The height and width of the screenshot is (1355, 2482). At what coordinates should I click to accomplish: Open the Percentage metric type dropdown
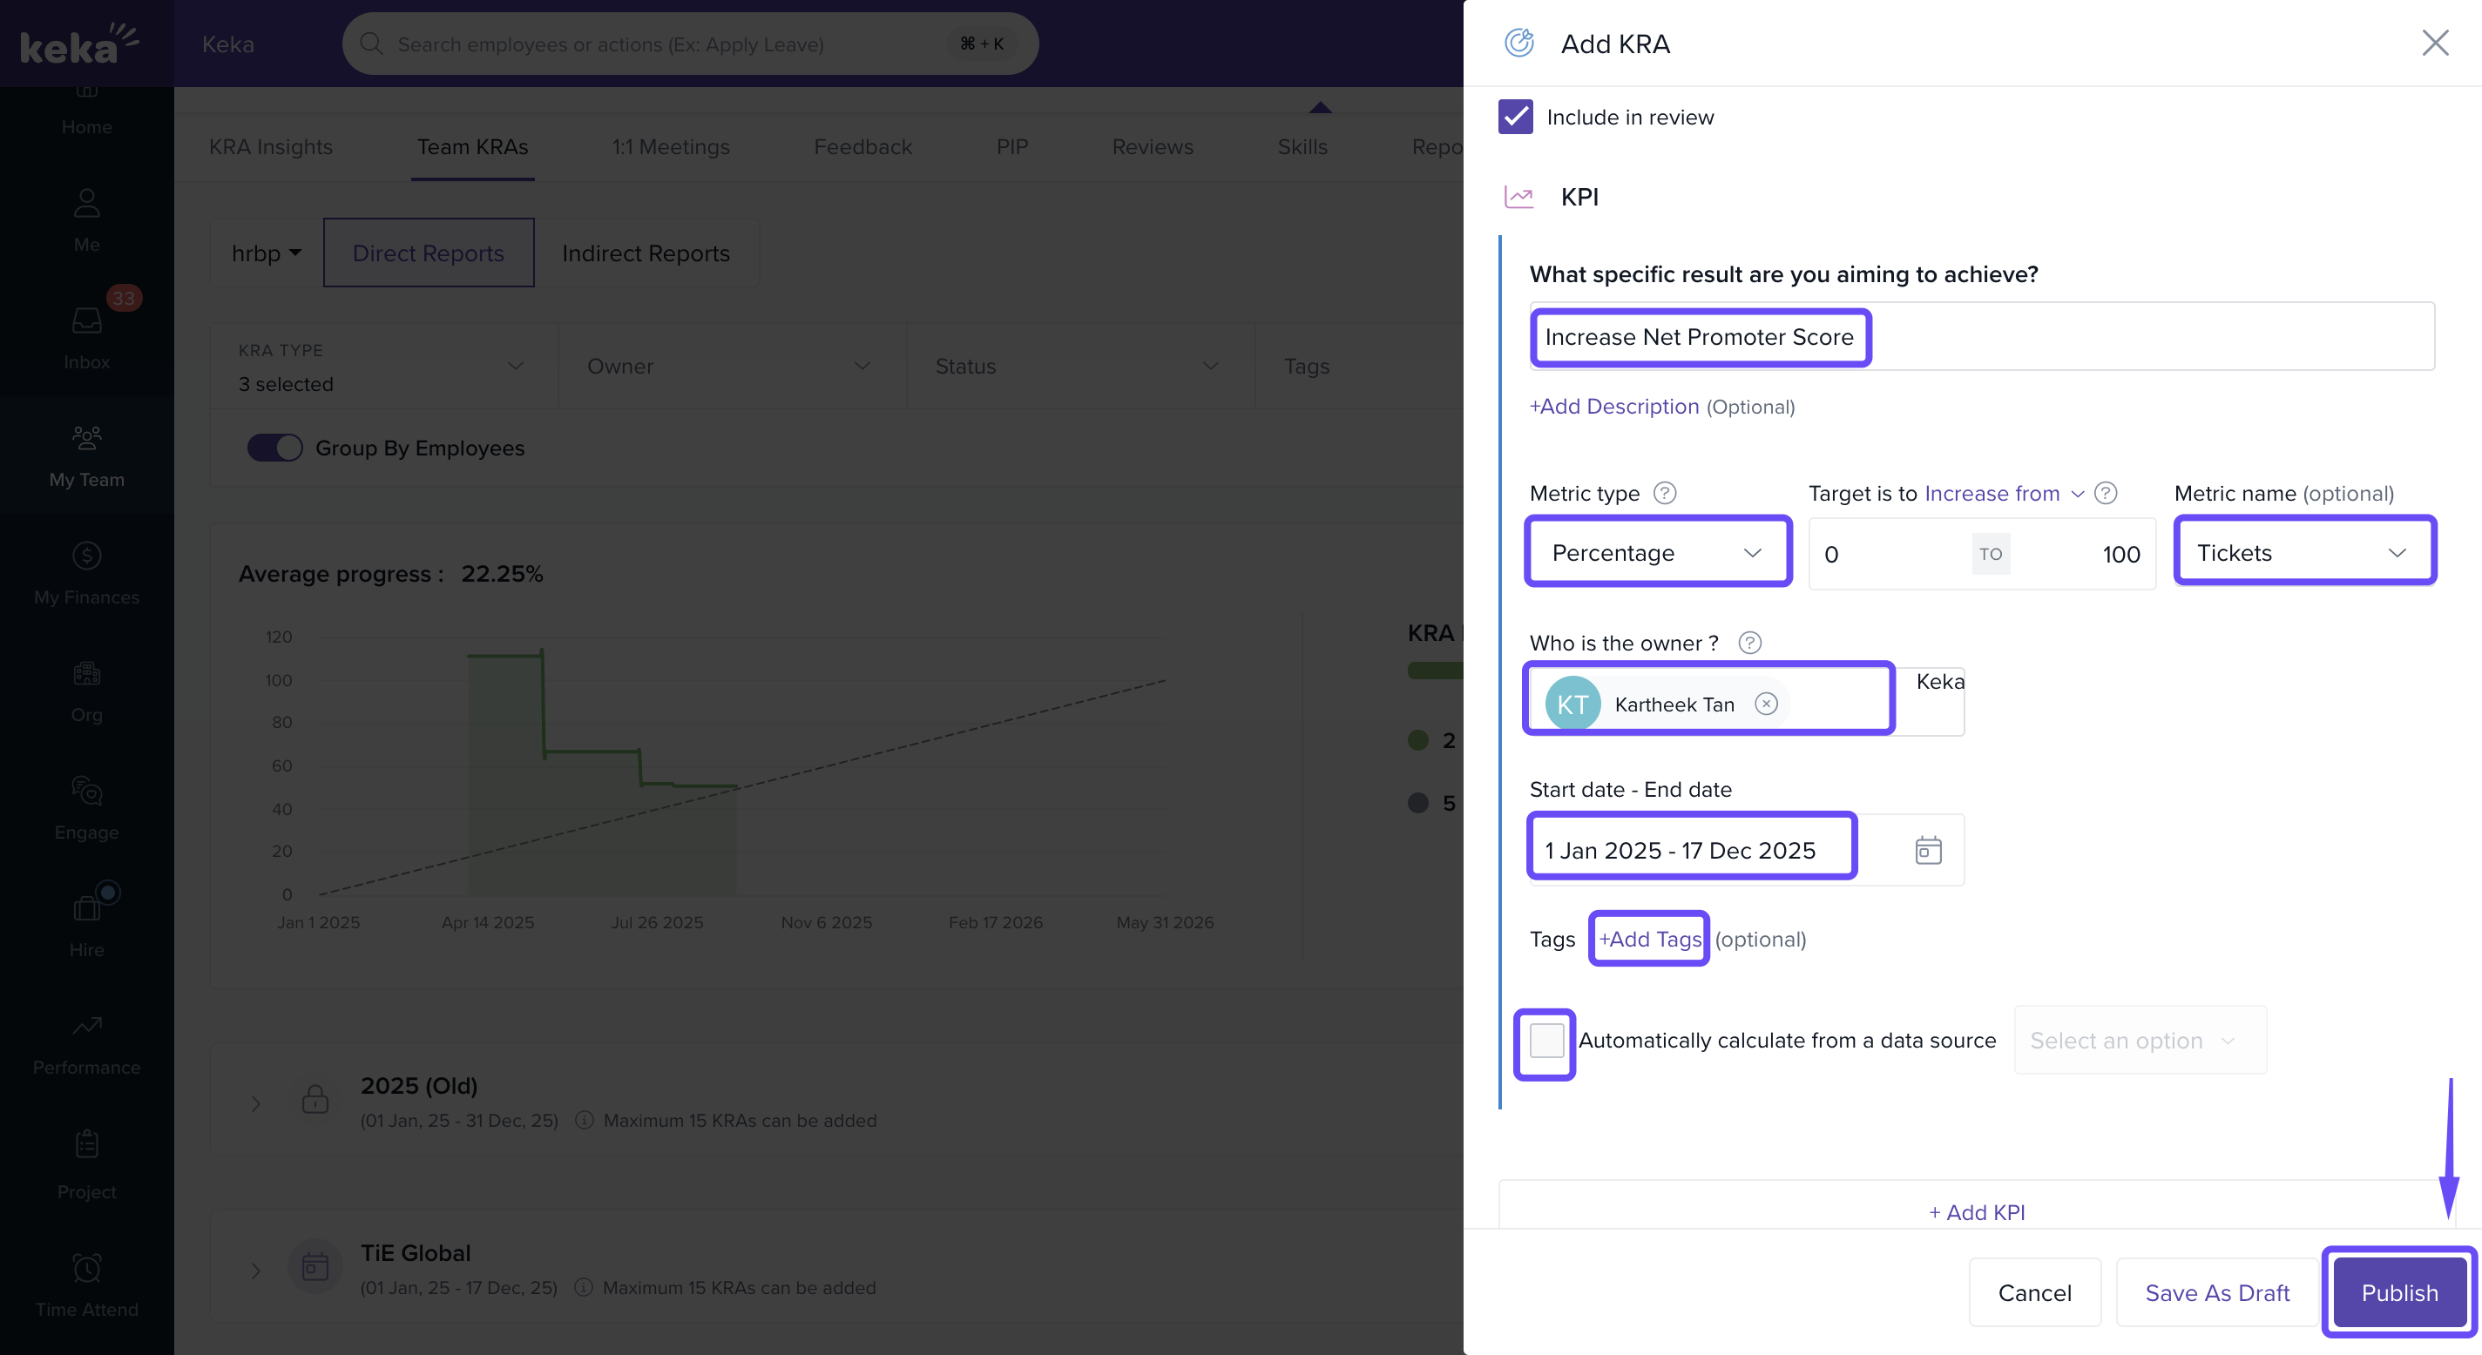[1657, 552]
